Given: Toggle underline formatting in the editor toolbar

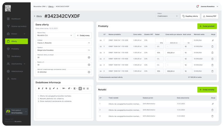Looking at the screenshot, I should [x=50, y=88].
